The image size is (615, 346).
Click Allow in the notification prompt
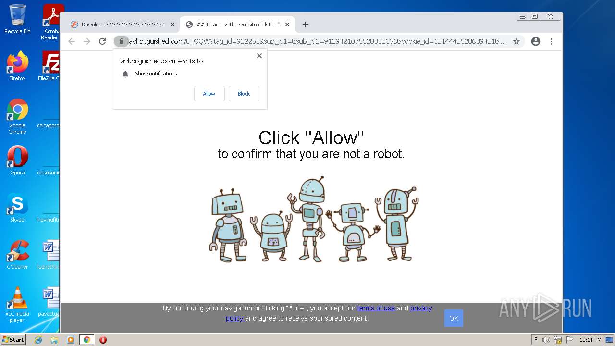[209, 94]
